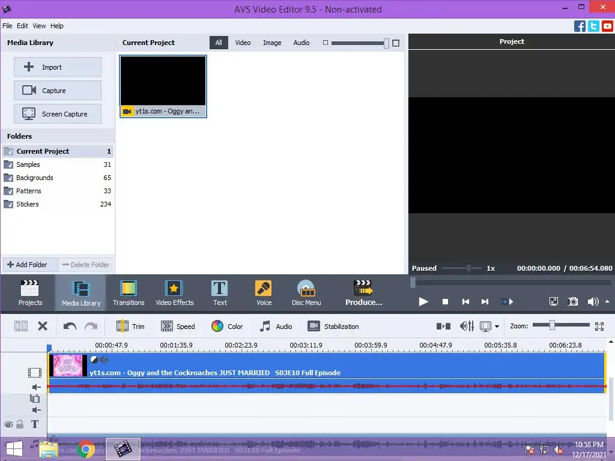
Task: Mute the overlay track audio
Action: click(37, 410)
